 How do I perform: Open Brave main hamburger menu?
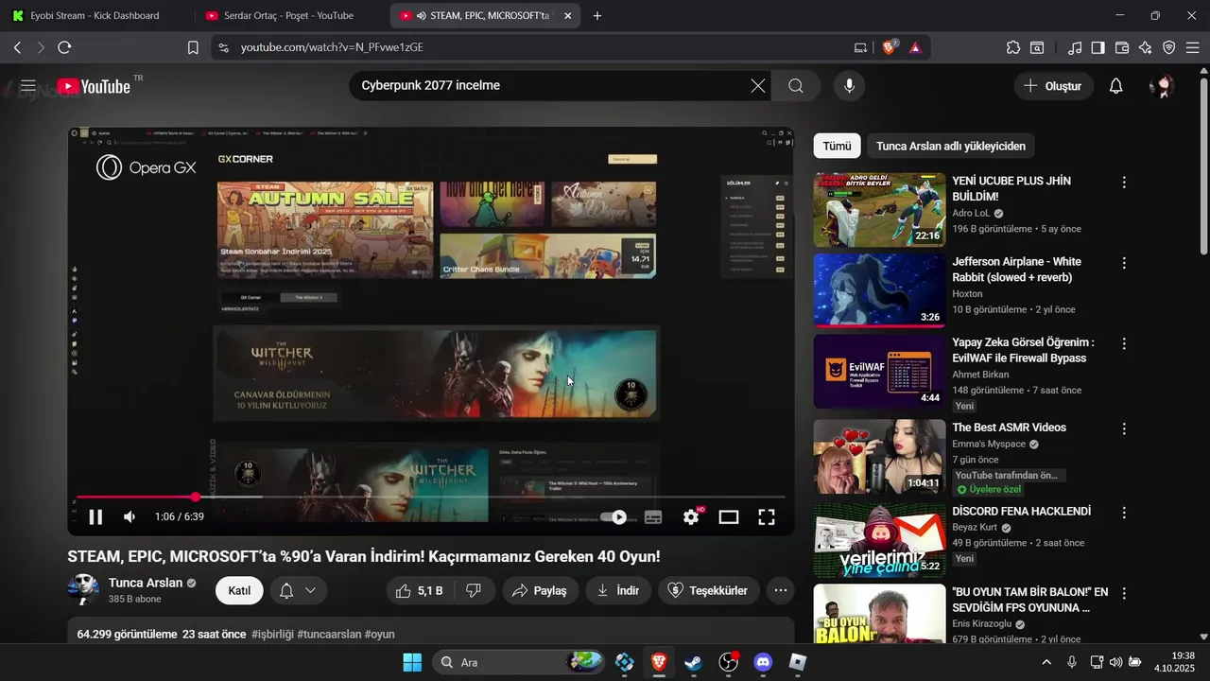1193,47
